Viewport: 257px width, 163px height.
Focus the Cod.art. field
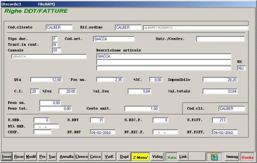[x=114, y=39]
